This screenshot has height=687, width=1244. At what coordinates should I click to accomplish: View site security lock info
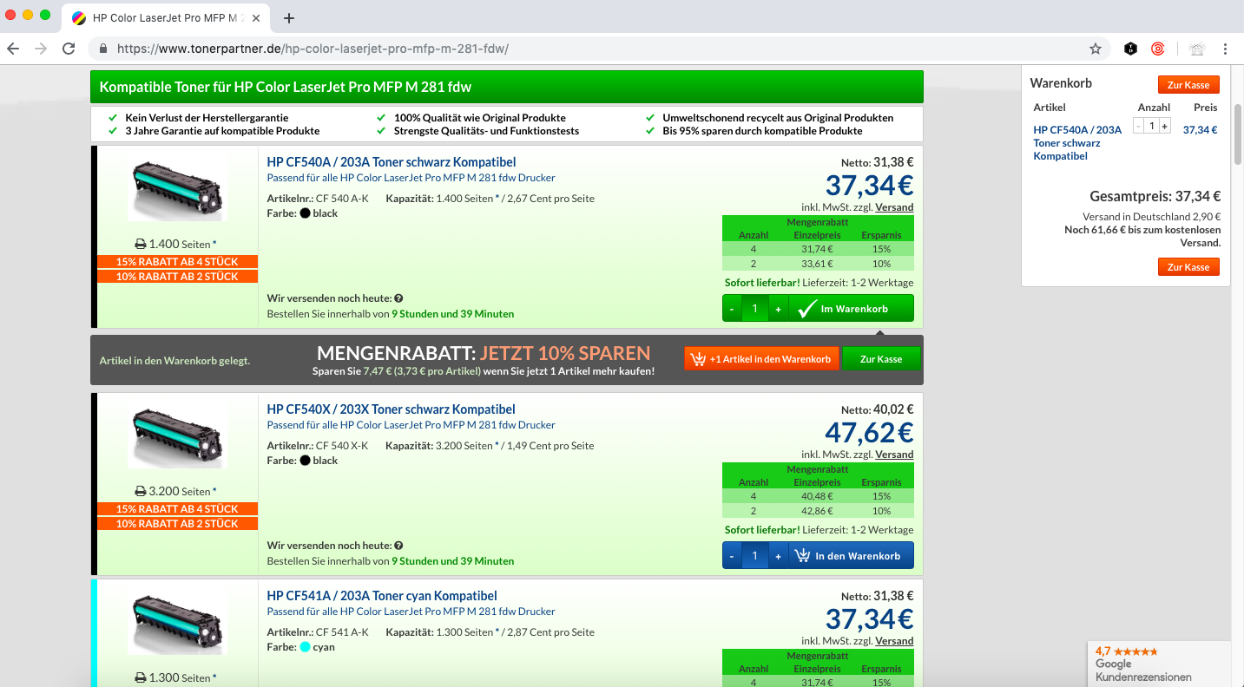point(103,49)
